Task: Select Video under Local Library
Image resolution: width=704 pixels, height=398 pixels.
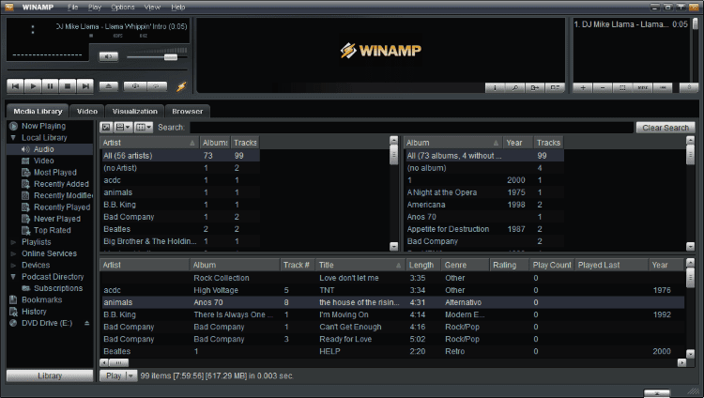Action: click(43, 161)
